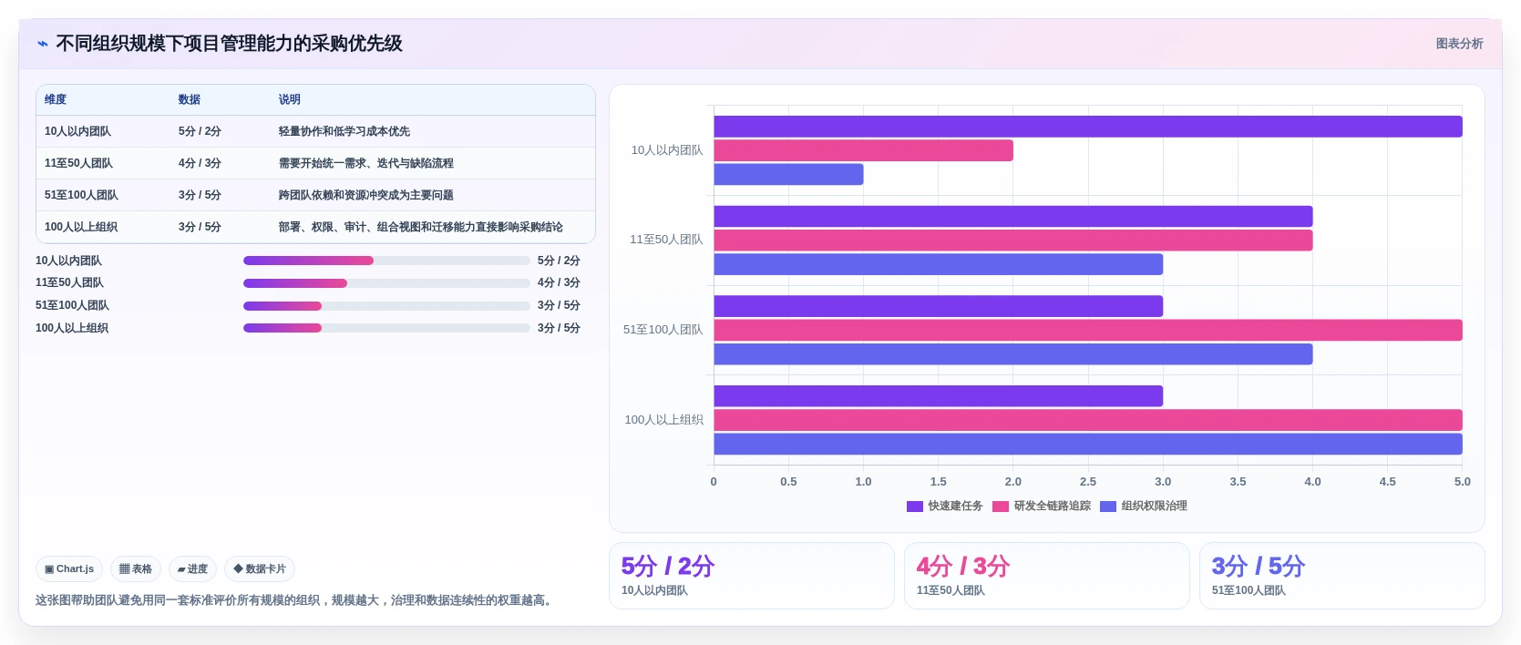Screen dimensions: 1521x645
Task: Click the footer note starting 这张图帮助团队
Action: coord(295,600)
